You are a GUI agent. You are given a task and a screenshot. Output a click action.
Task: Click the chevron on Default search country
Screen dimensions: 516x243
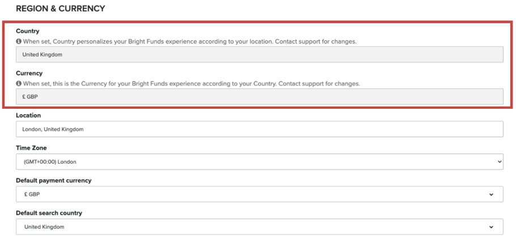(x=490, y=227)
